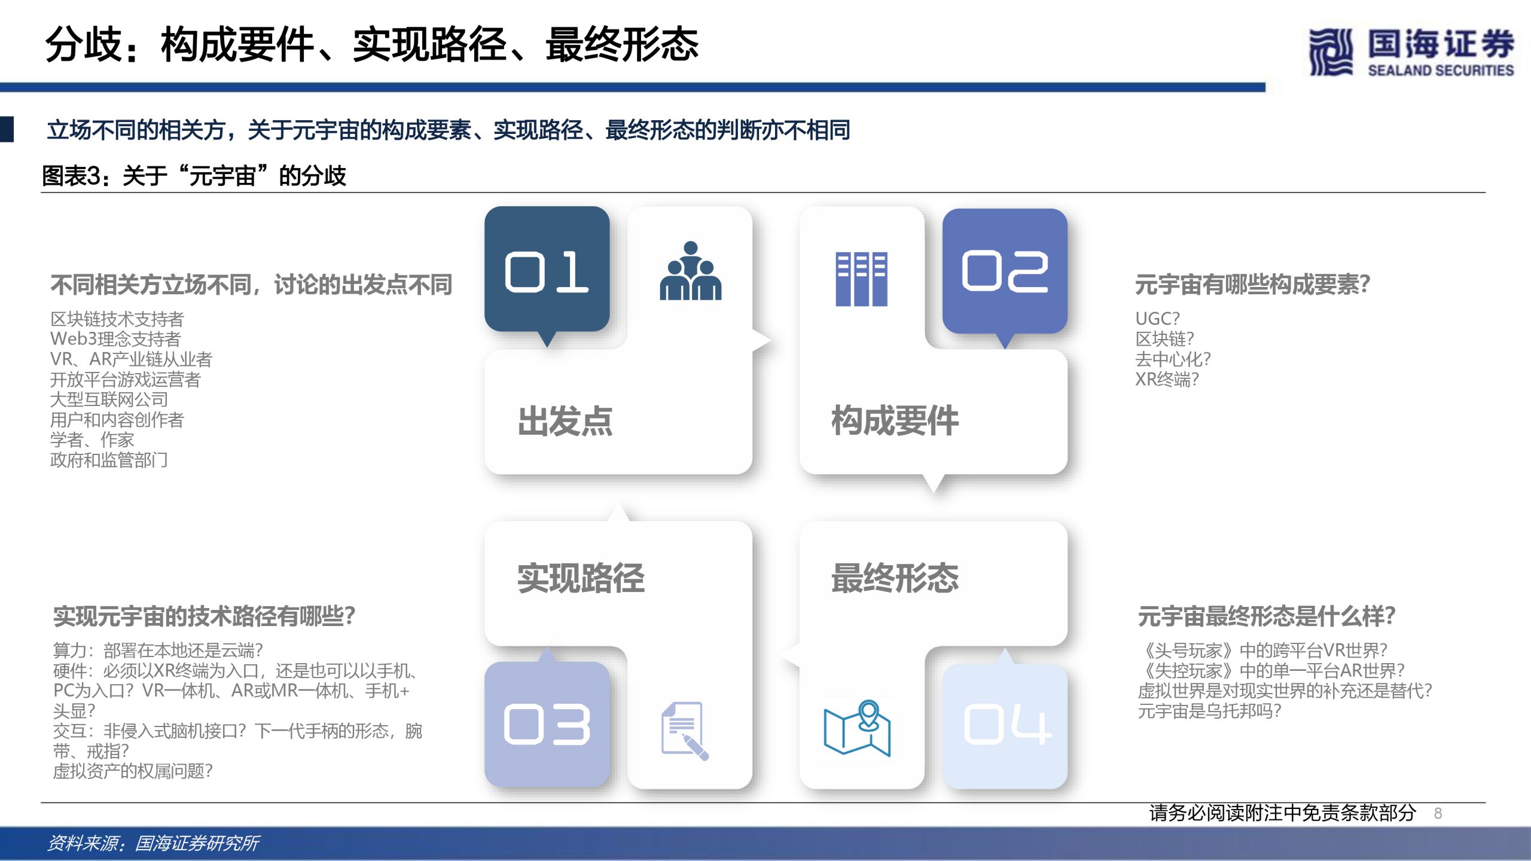
Task: Click the line 用户和内容创作者
Action: tap(117, 420)
